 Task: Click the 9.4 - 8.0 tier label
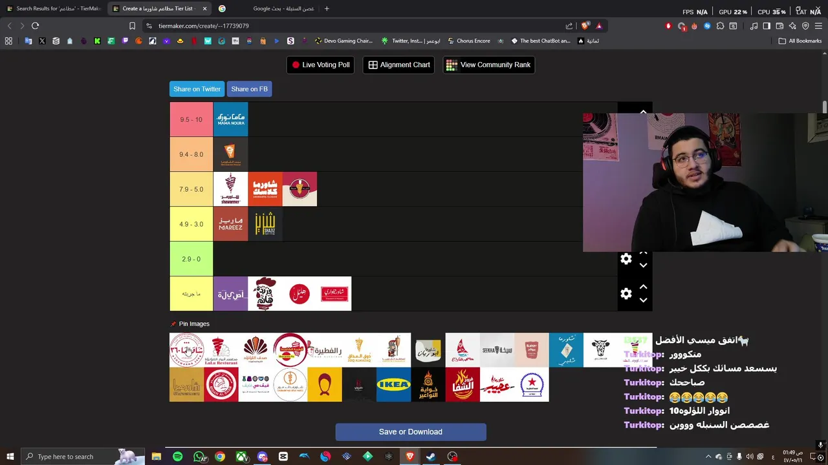(191, 154)
